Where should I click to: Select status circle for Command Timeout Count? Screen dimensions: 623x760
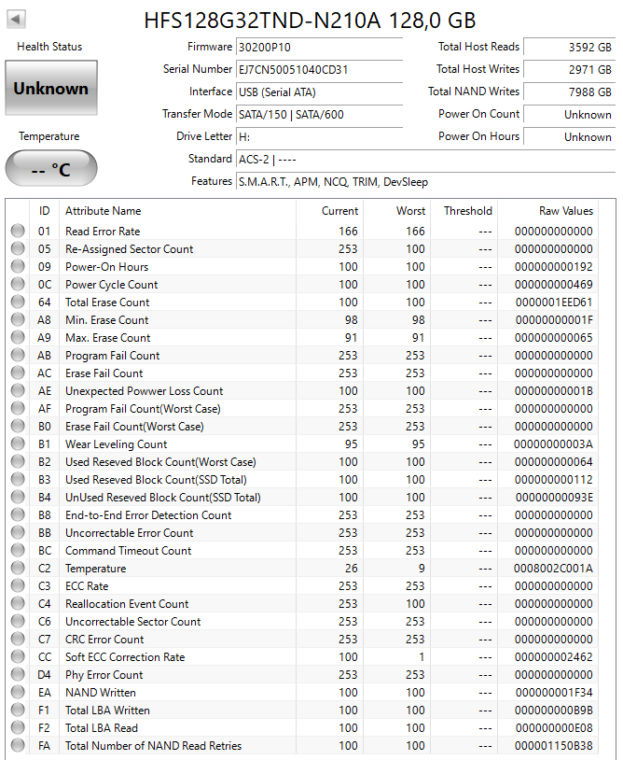(18, 550)
